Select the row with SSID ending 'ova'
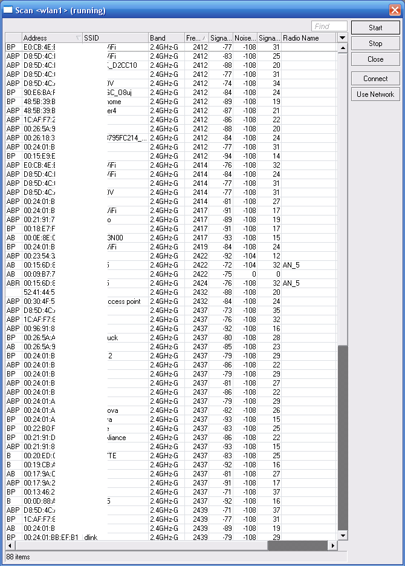Image resolution: width=405 pixels, height=566 pixels. pyautogui.click(x=171, y=410)
